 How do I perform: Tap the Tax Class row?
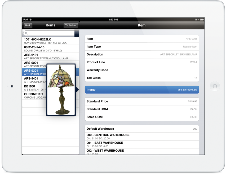point(142,78)
